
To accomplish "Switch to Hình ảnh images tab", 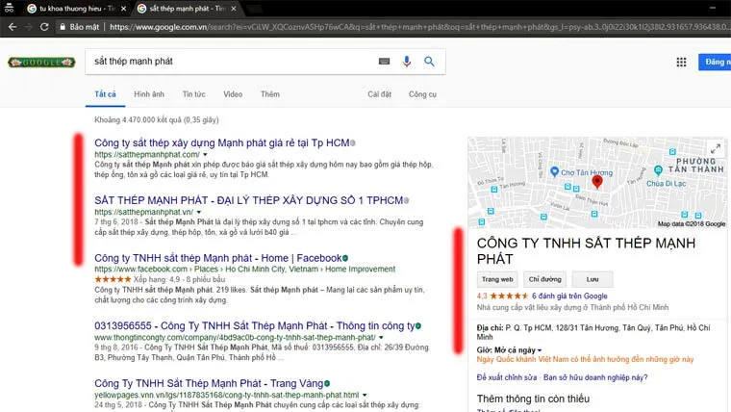I will (149, 94).
